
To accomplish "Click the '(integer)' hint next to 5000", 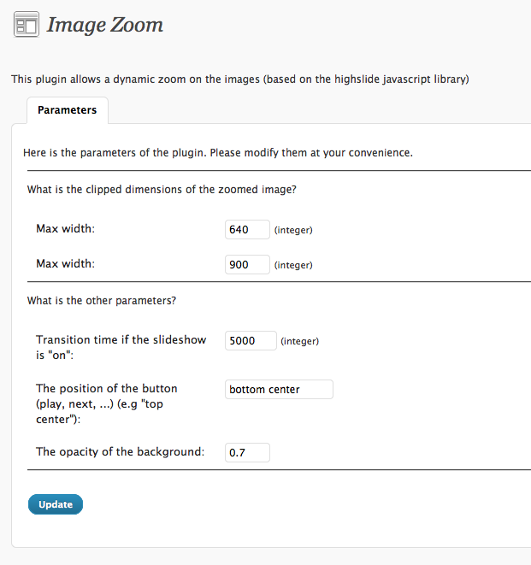I will 299,341.
